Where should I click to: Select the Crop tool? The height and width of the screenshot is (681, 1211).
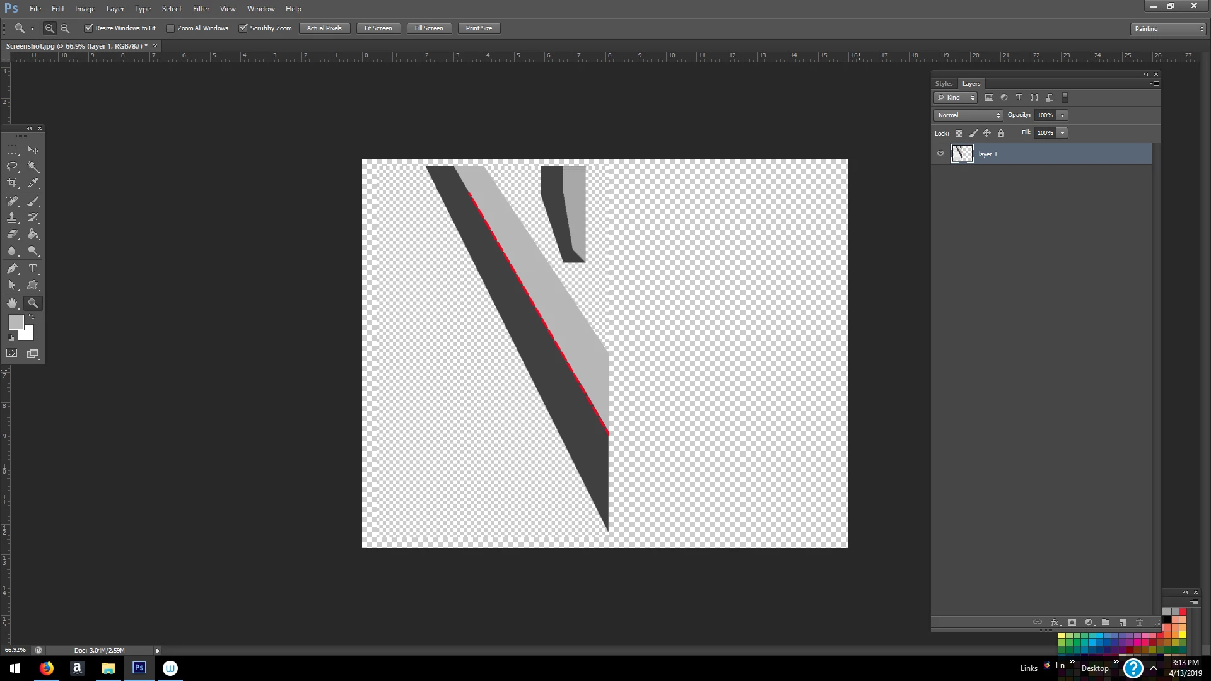[12, 183]
